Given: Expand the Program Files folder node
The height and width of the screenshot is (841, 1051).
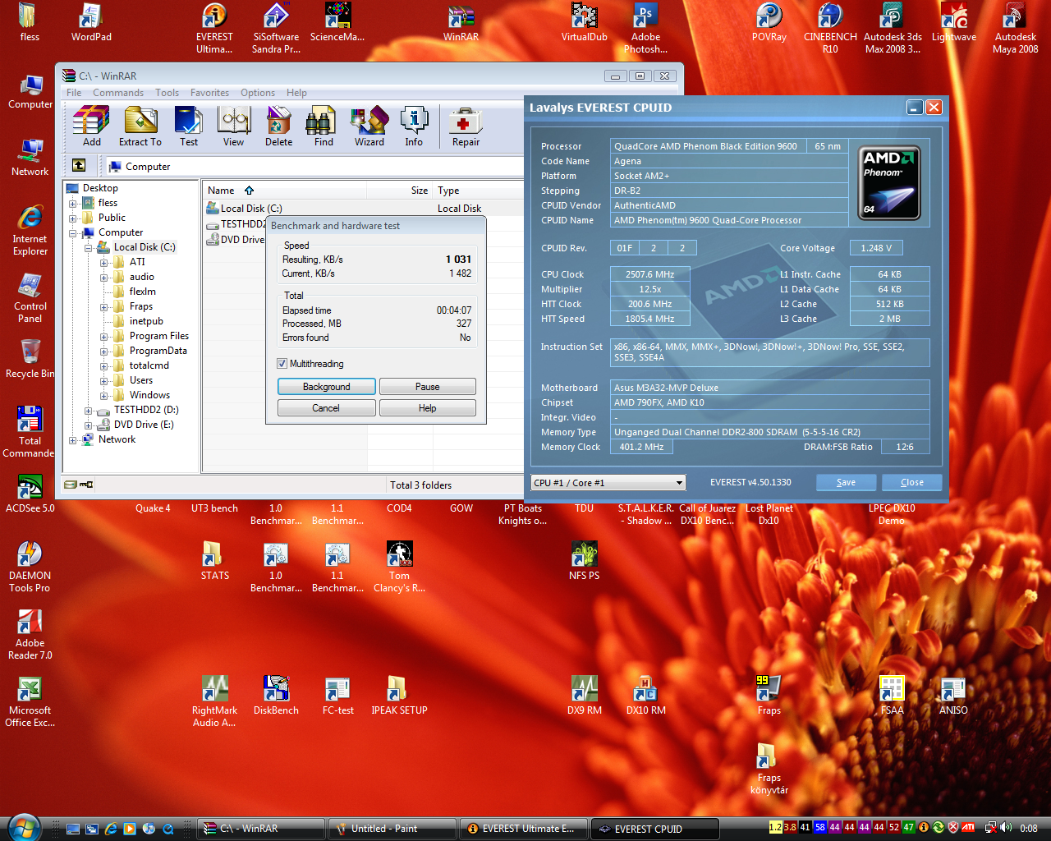Looking at the screenshot, I should (104, 336).
